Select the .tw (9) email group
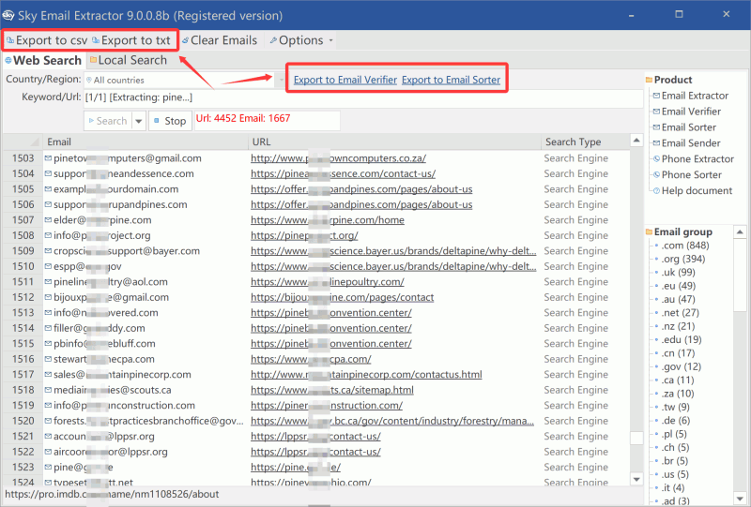751x507 pixels. tap(675, 407)
